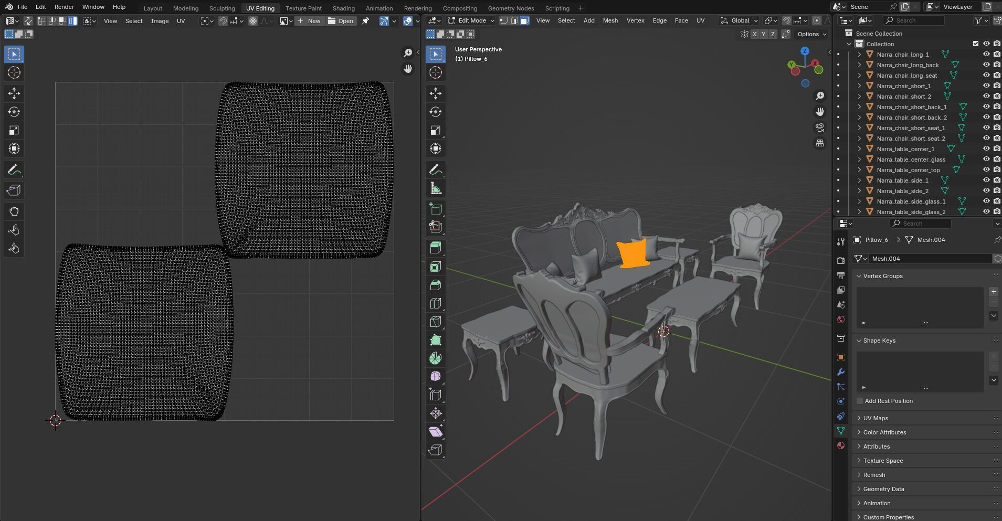This screenshot has height=521, width=1002.
Task: Click the outliner Search field
Action: (913, 20)
